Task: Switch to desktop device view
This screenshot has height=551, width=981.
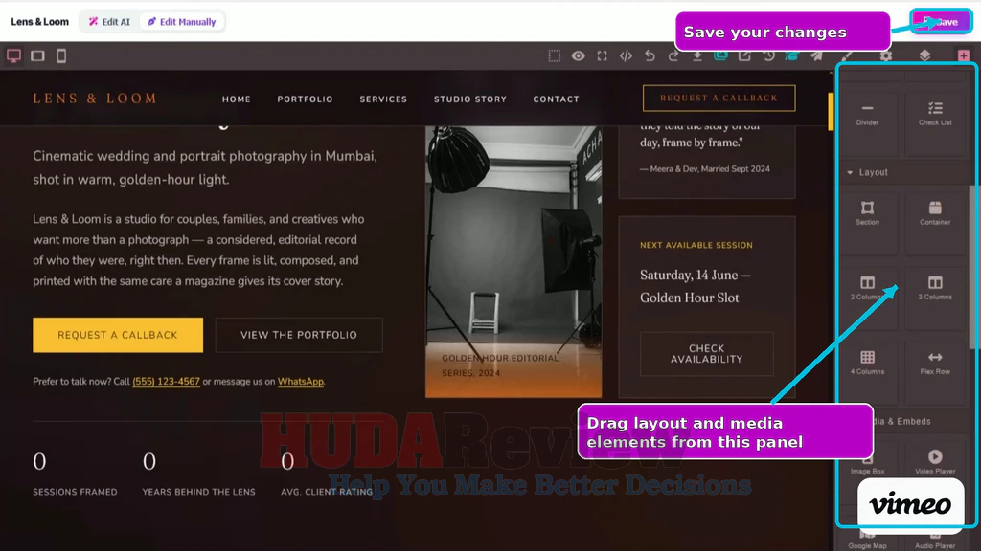Action: 13,55
